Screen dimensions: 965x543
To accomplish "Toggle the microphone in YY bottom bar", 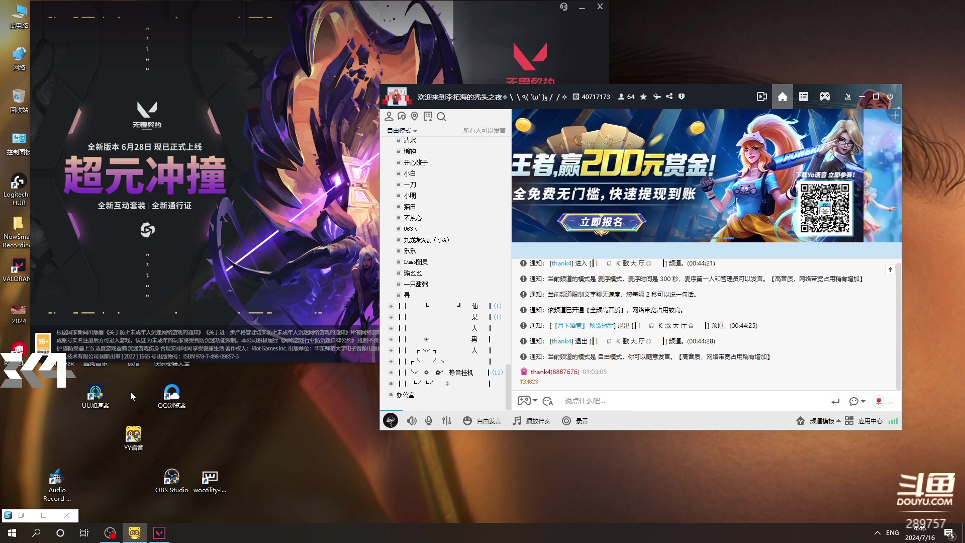I will (429, 421).
